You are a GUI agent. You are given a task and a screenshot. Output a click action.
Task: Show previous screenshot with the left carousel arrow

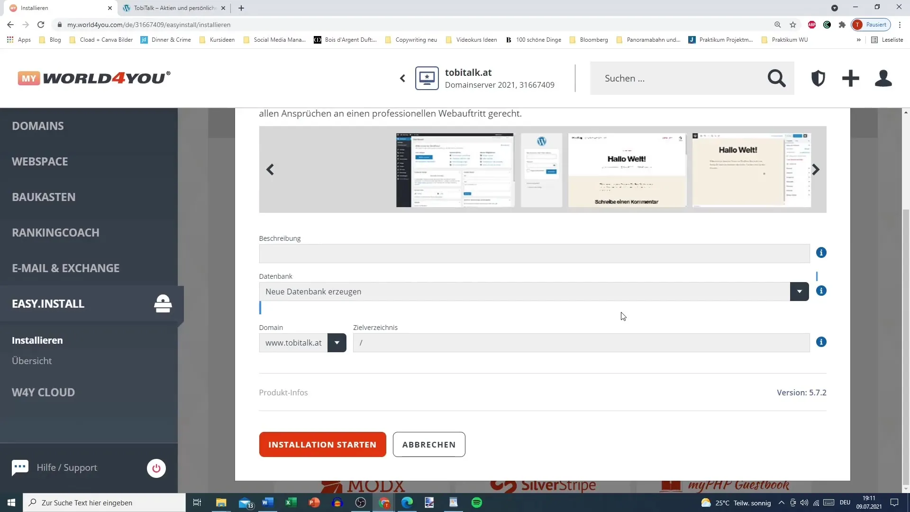point(270,170)
